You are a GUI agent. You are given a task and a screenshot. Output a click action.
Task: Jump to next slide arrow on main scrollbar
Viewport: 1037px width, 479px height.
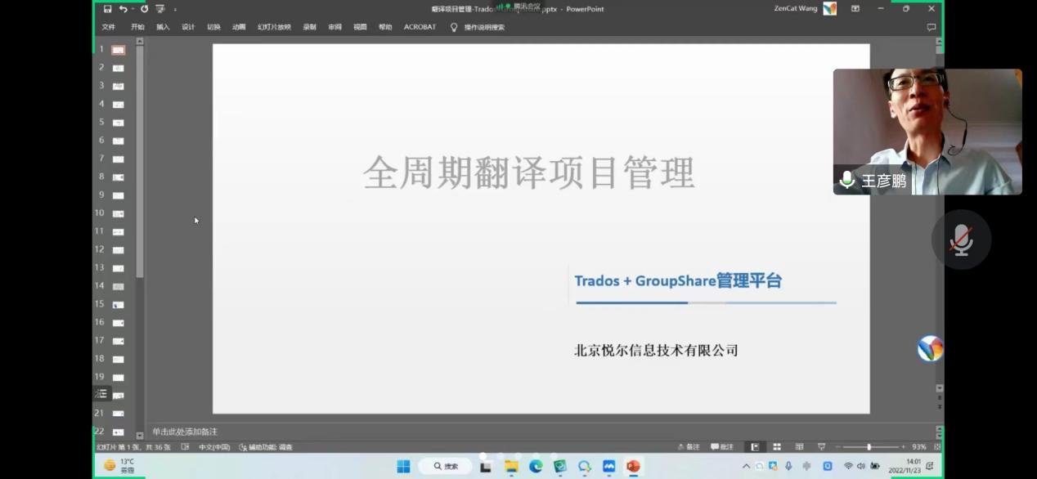[x=940, y=407]
